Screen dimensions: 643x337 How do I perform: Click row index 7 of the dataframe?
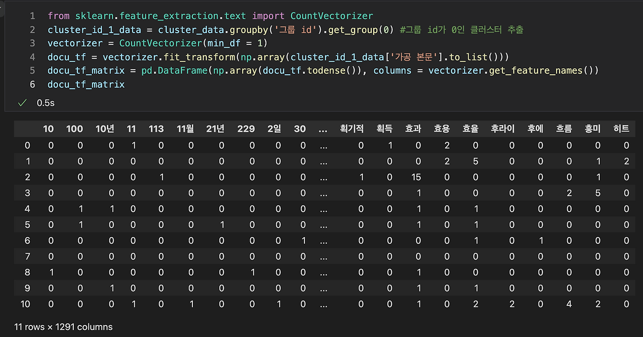point(28,256)
